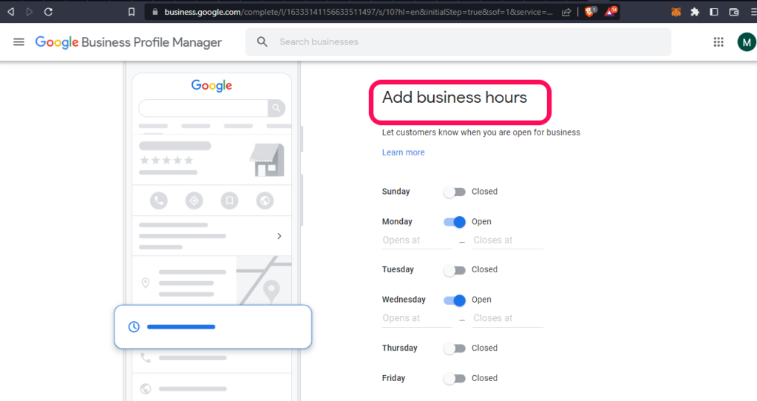Click the globe icon at preview bottom
The height and width of the screenshot is (401, 757).
(146, 388)
